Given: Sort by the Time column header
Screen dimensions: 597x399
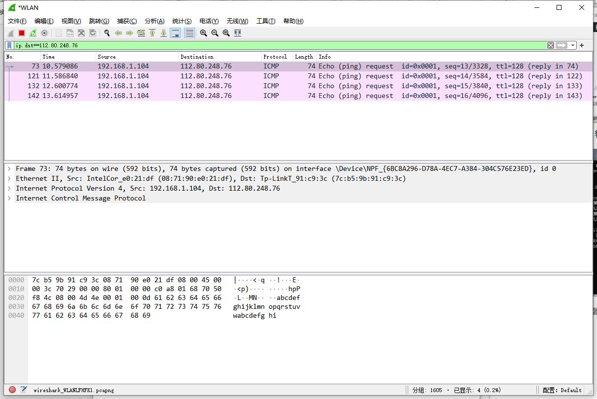Looking at the screenshot, I should point(68,57).
